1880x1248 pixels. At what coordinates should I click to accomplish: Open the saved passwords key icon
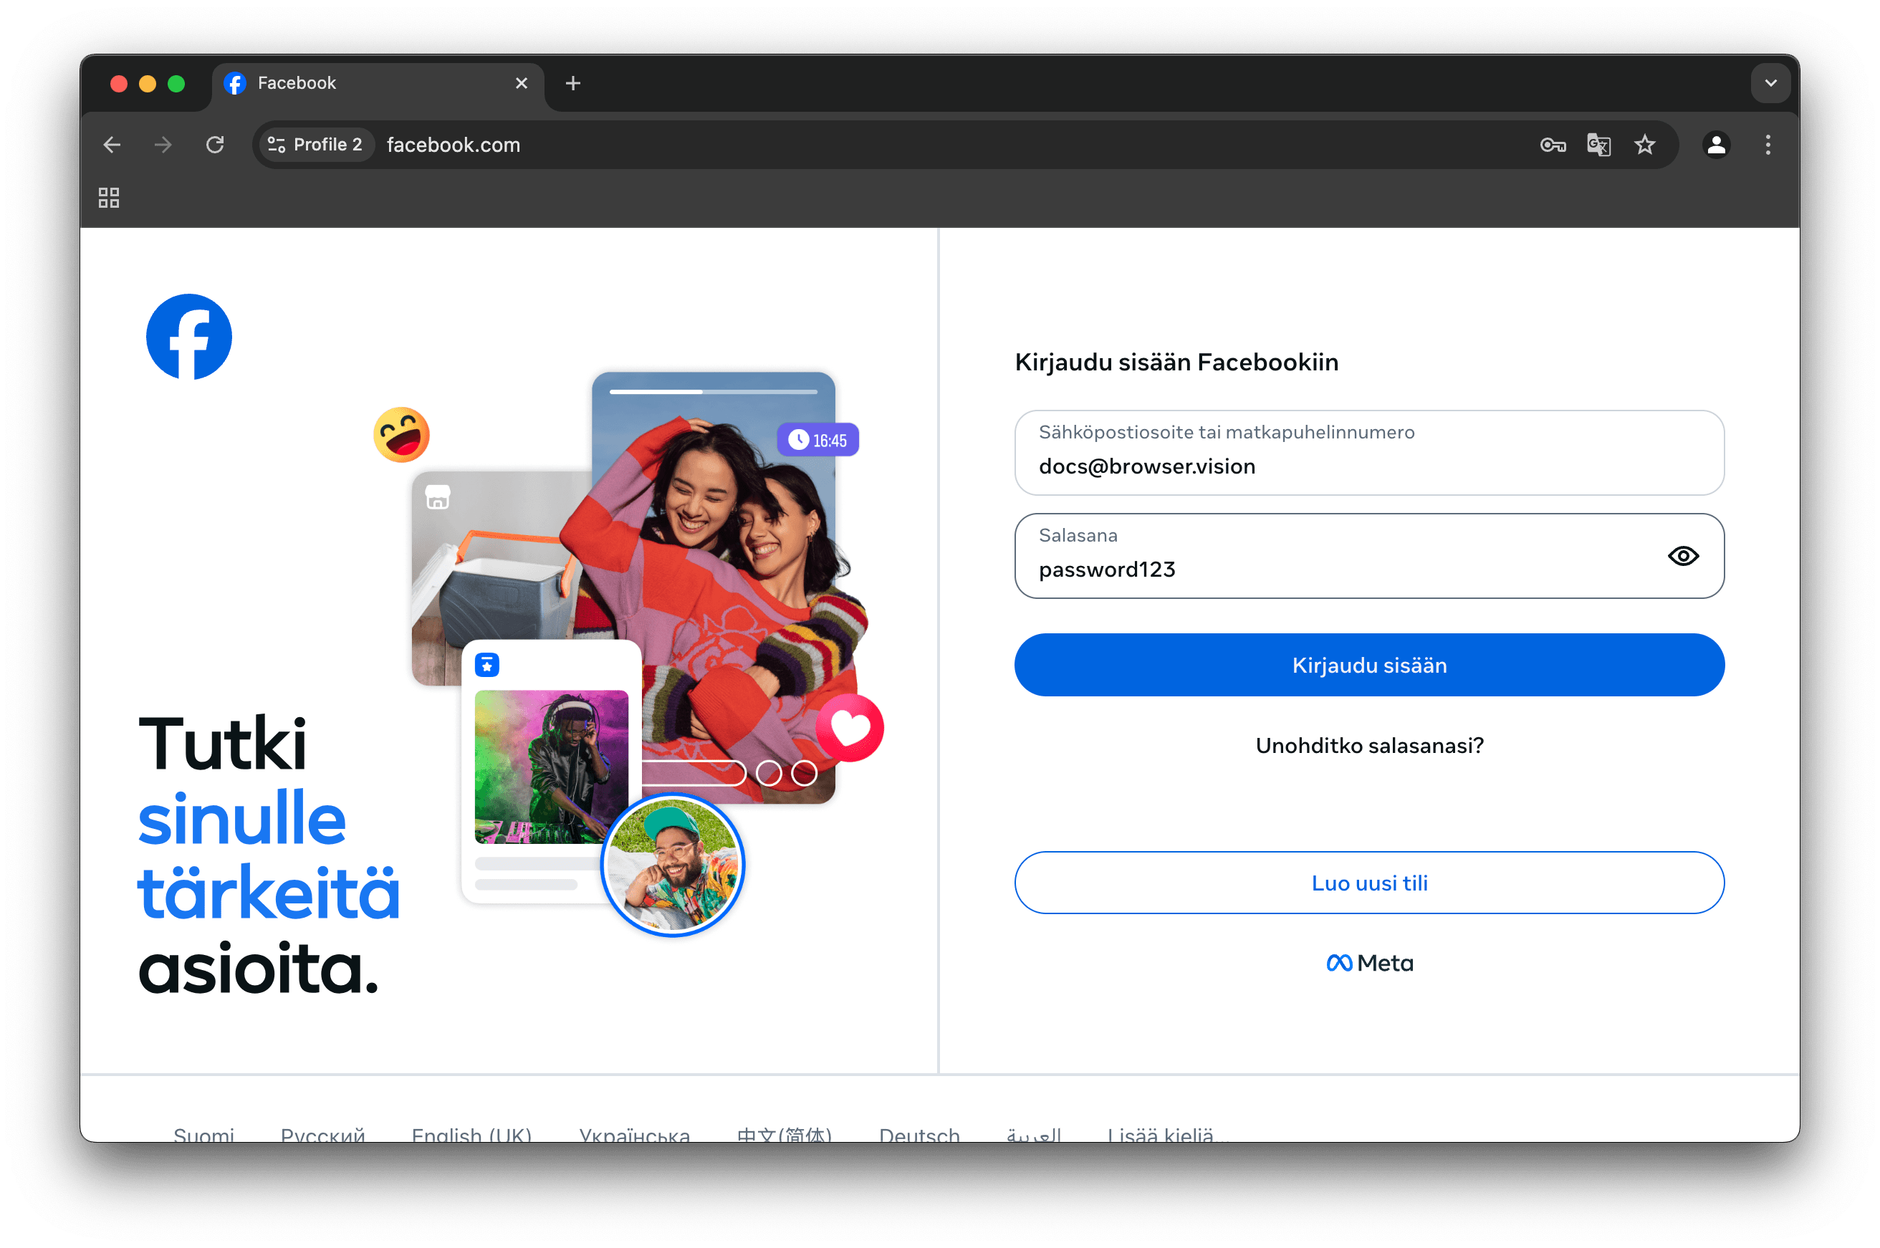[1552, 145]
